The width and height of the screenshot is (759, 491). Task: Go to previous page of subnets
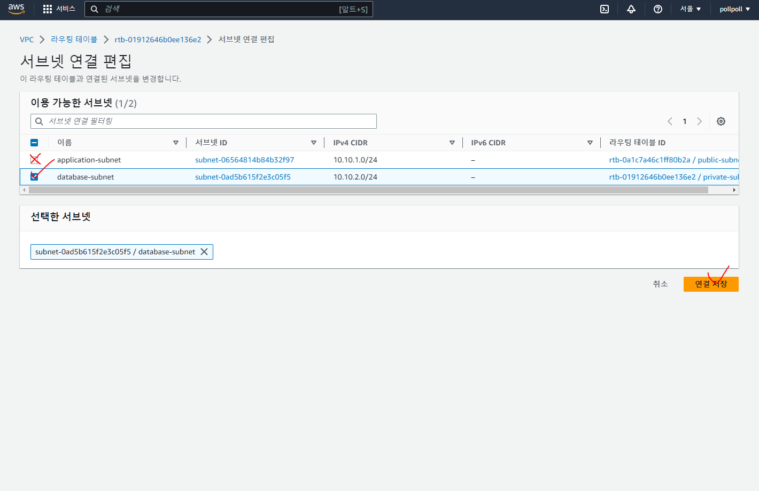[670, 121]
